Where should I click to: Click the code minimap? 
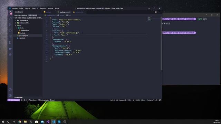(x=150, y=18)
